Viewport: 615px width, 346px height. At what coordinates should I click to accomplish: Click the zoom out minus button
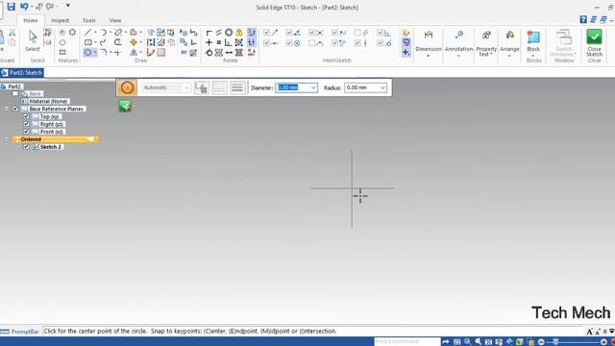[541, 342]
